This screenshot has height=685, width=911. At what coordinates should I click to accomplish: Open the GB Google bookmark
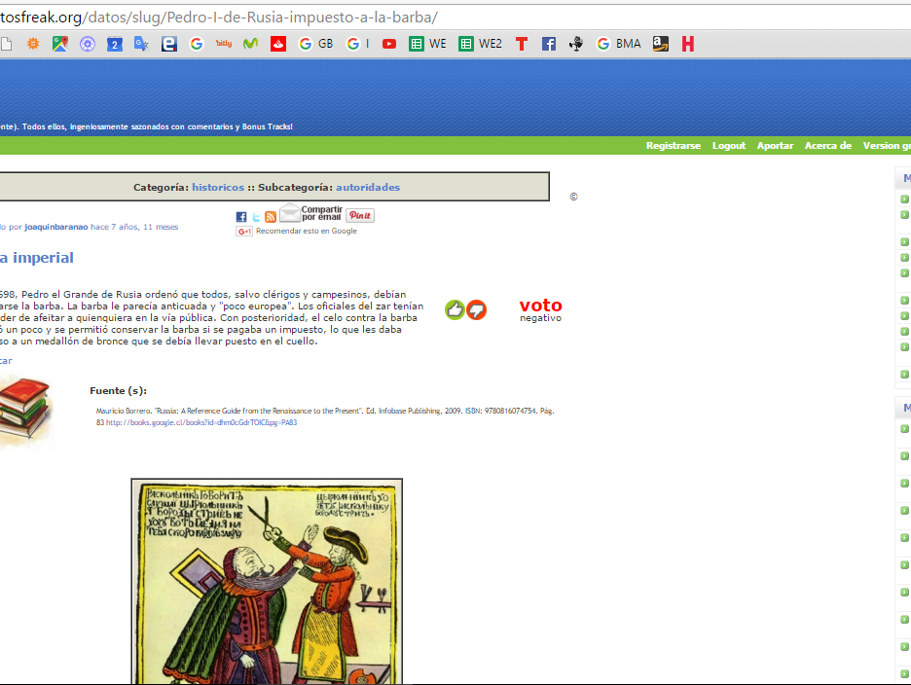[315, 44]
